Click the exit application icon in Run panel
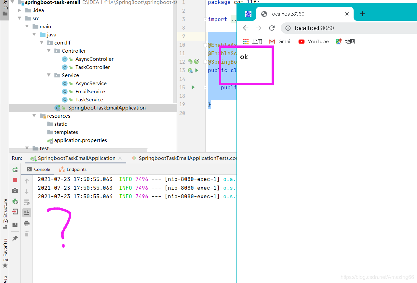The image size is (417, 283). [15, 212]
